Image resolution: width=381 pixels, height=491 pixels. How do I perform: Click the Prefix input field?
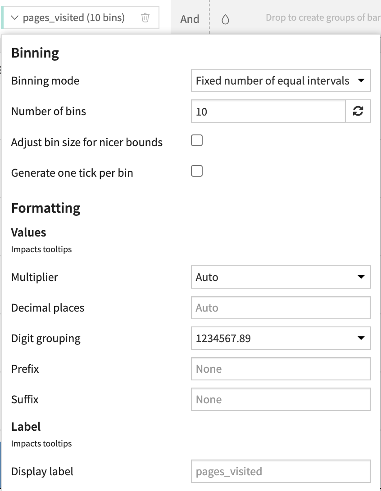click(x=281, y=369)
